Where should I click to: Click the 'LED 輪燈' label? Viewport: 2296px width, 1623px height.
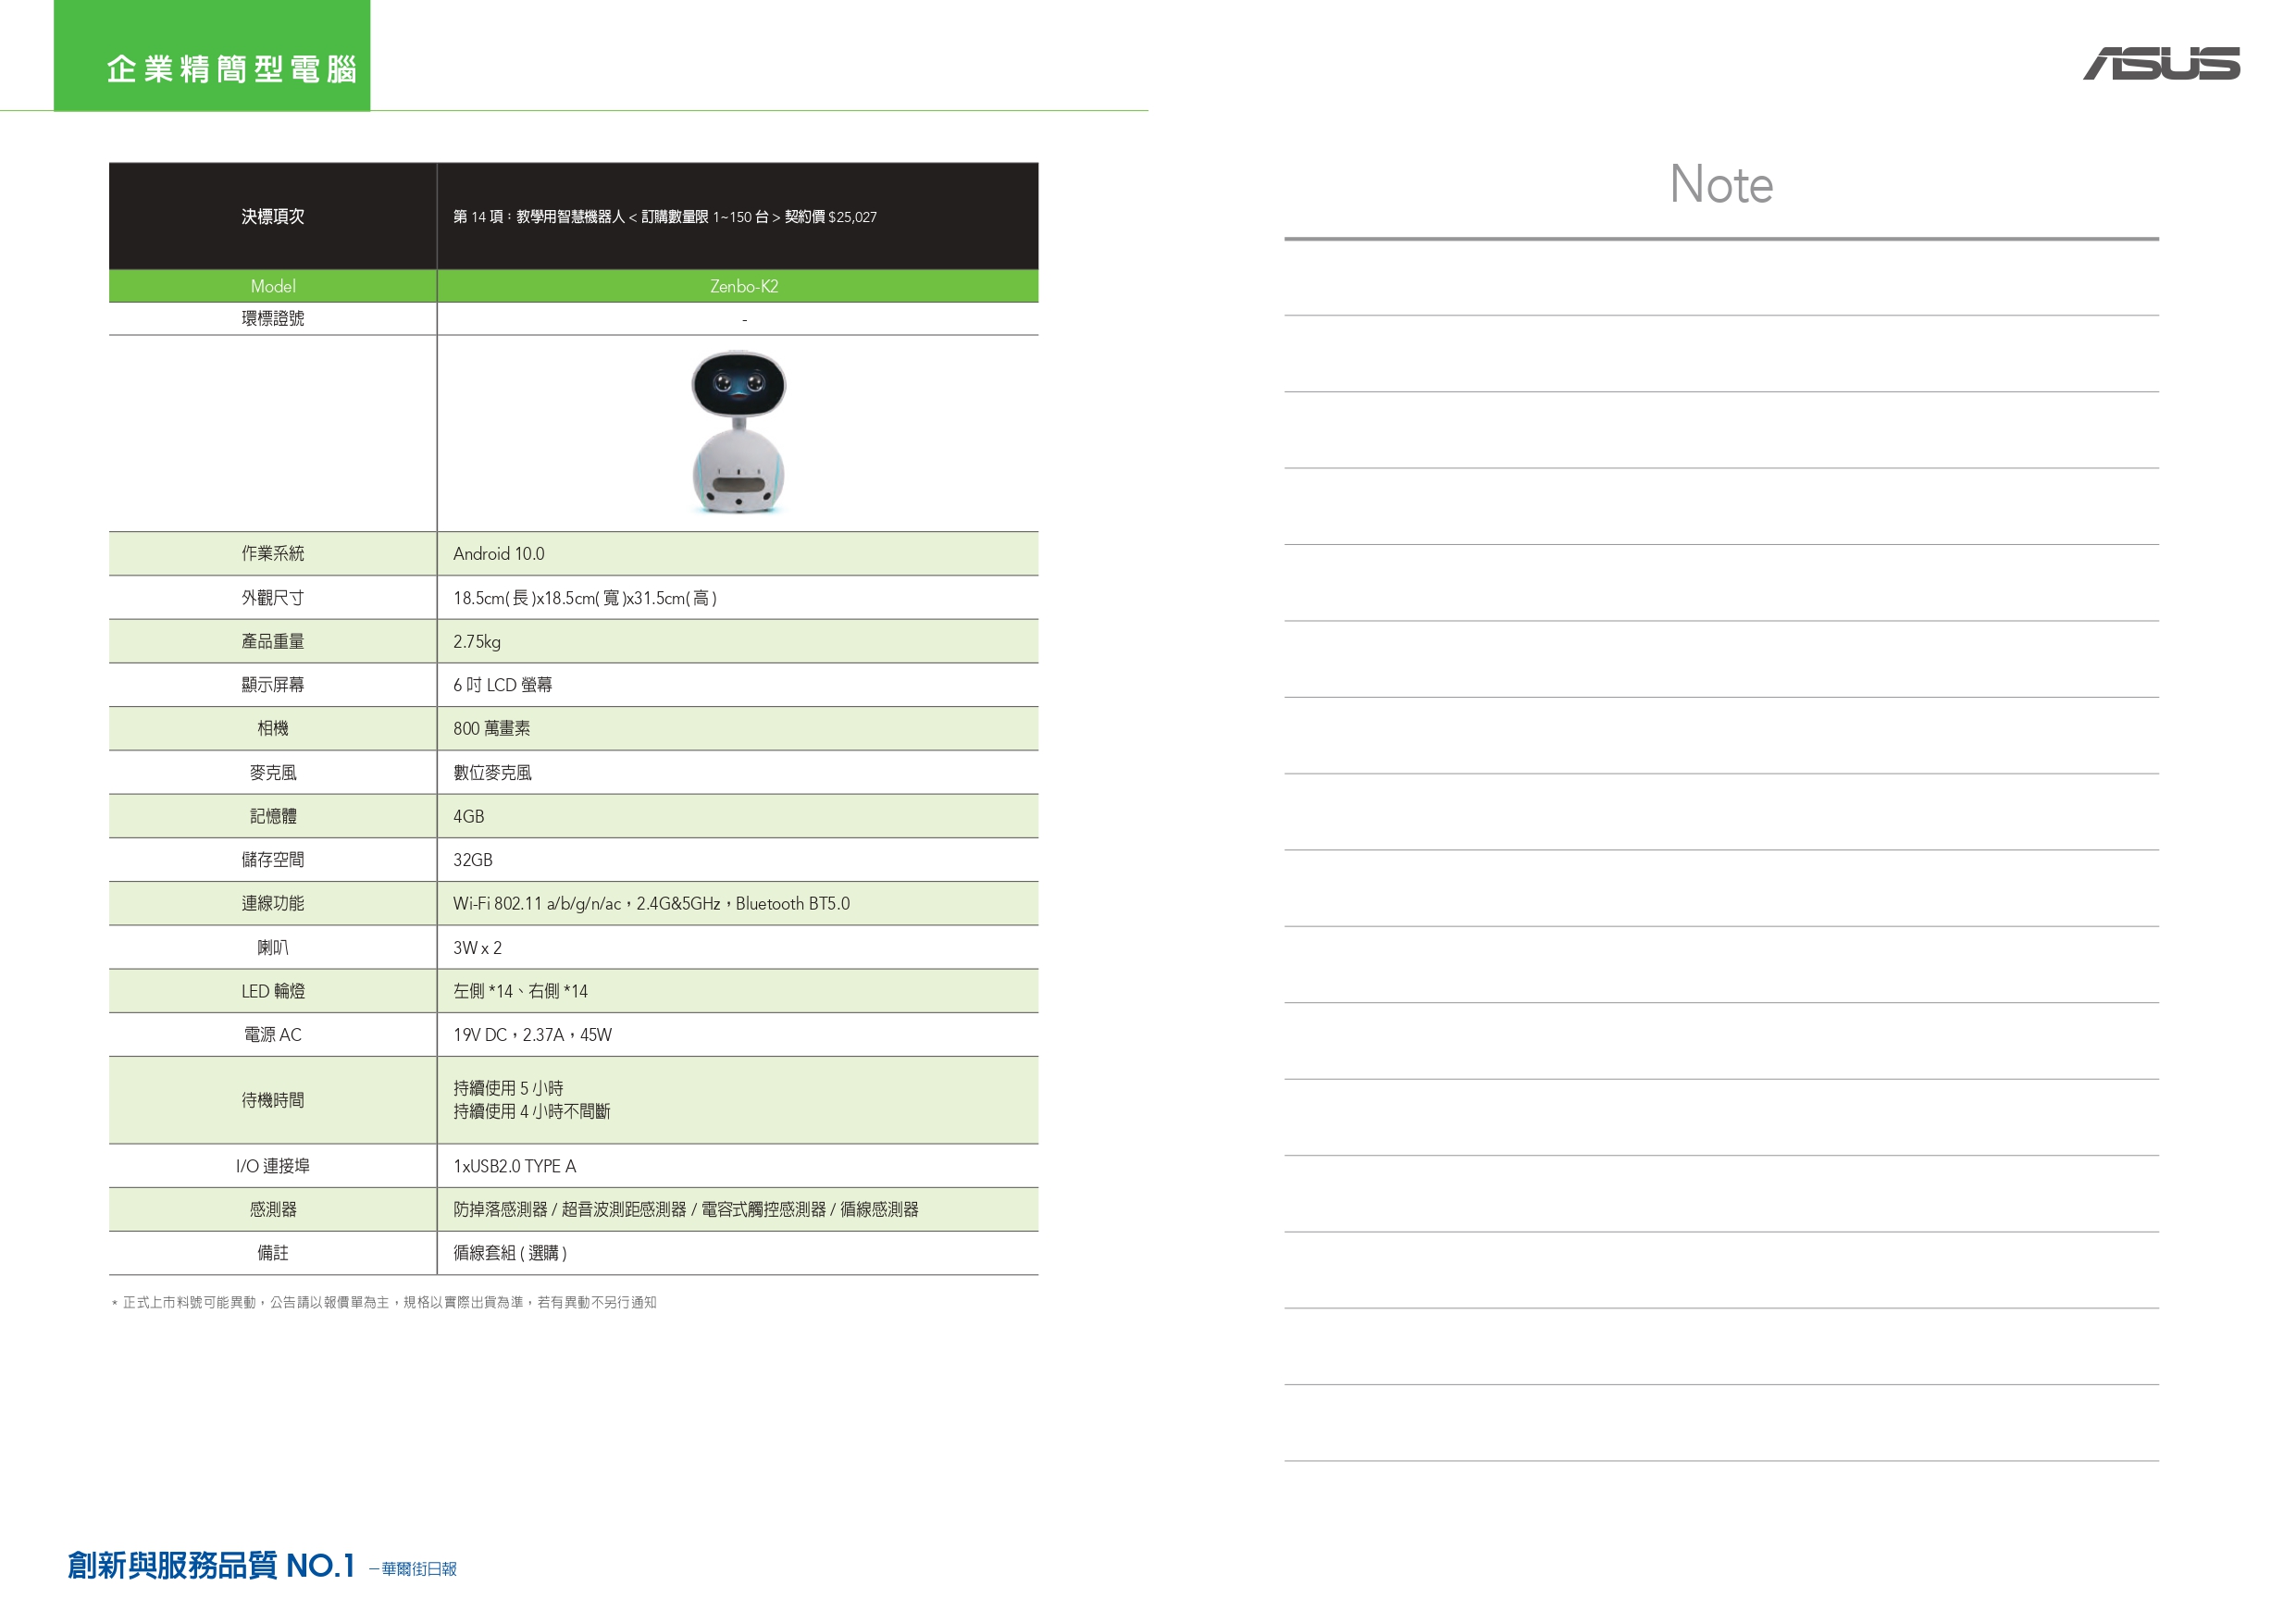(273, 991)
